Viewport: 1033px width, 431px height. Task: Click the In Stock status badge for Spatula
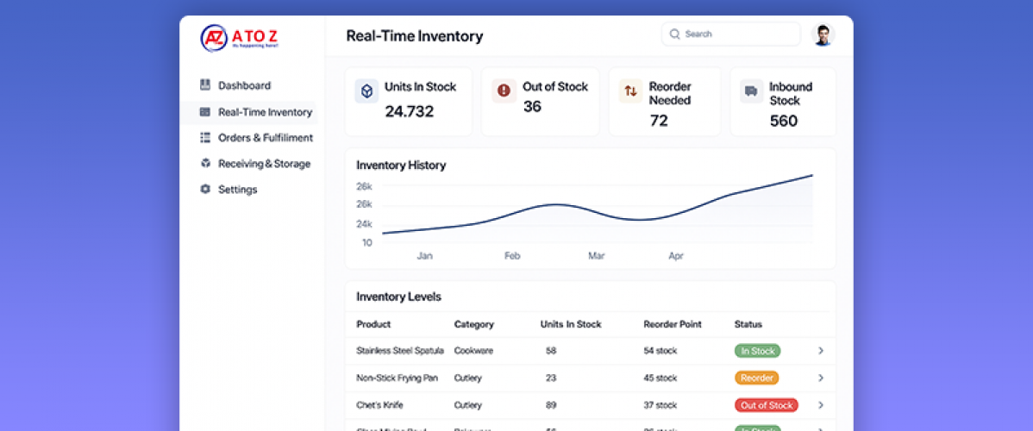click(x=758, y=351)
